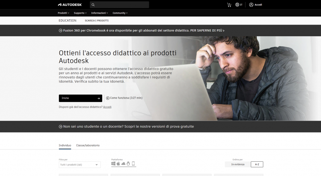Viewport: 321px width, 176px height.
Task: Sort products A-Z
Action: pos(257,164)
